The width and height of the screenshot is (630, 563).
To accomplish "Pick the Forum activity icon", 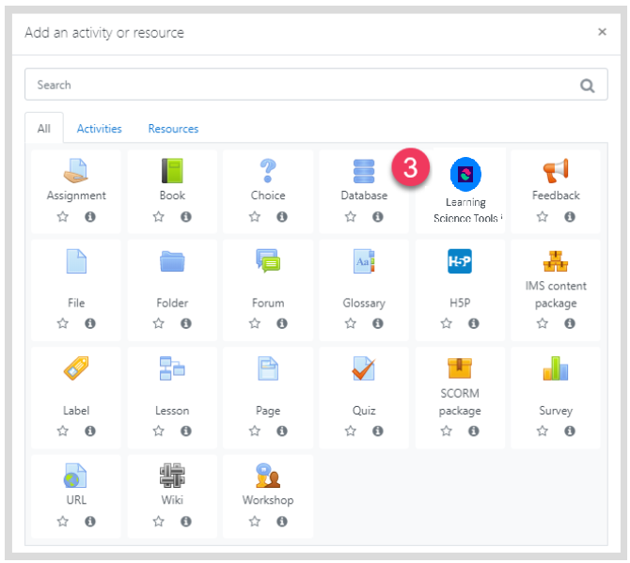I will [268, 261].
